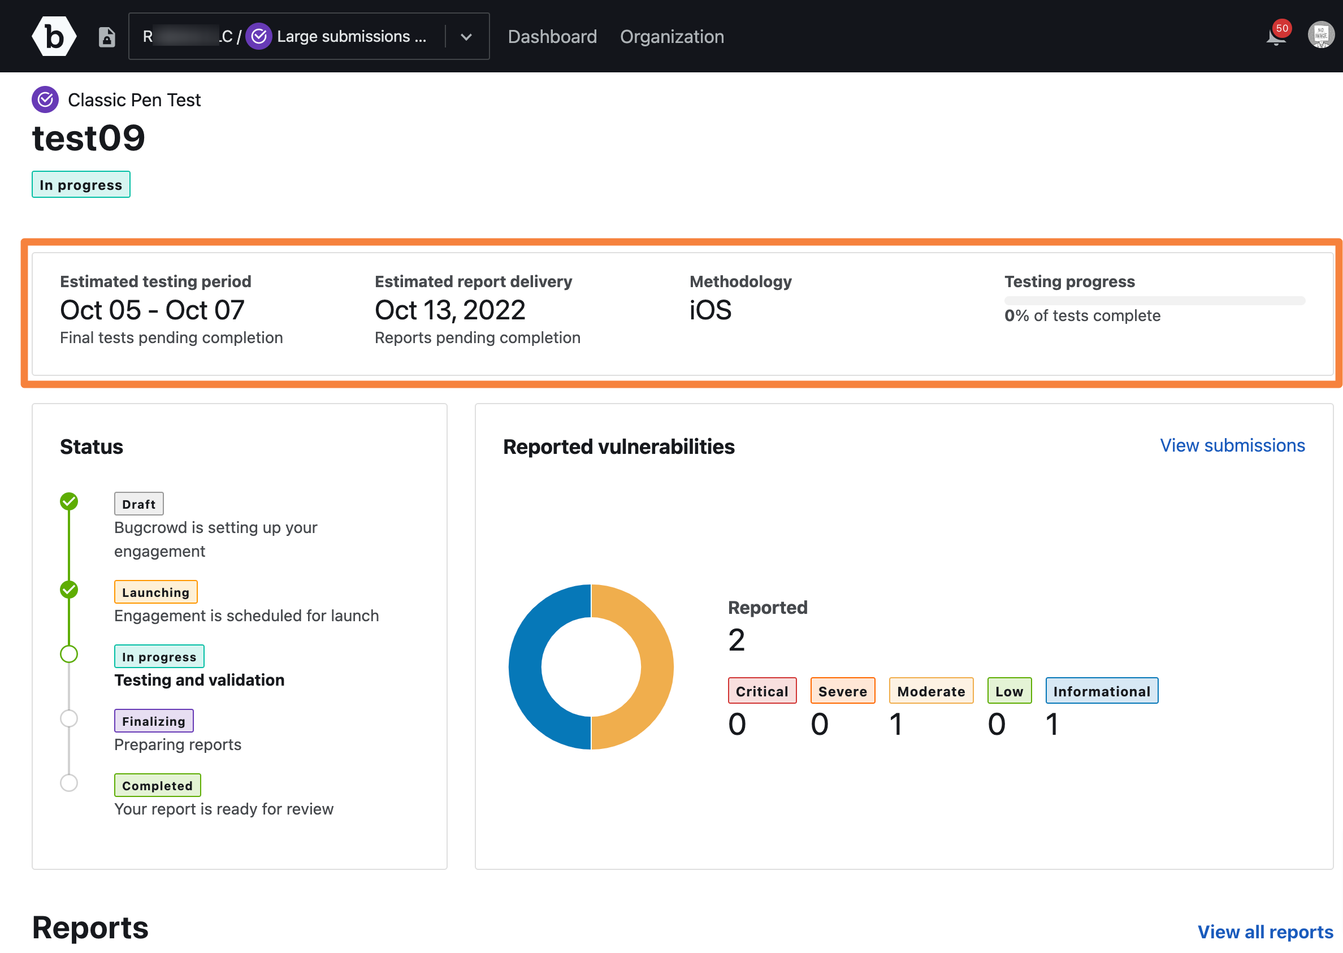The width and height of the screenshot is (1343, 953).
Task: Click the Reported total count 2
Action: 737,640
